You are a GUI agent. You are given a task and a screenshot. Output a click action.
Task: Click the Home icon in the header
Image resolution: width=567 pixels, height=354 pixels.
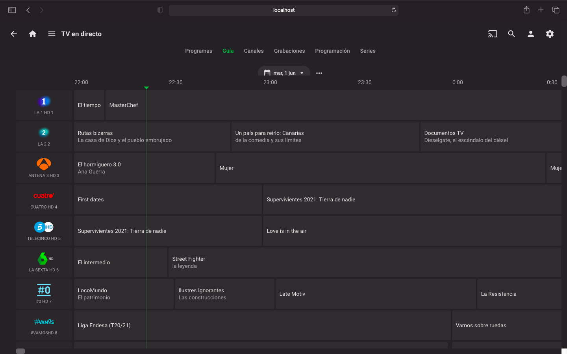click(x=33, y=34)
